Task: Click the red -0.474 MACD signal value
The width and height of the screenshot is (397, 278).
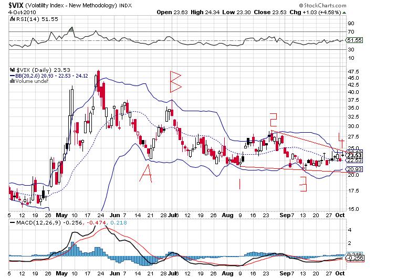Action: (x=96, y=223)
